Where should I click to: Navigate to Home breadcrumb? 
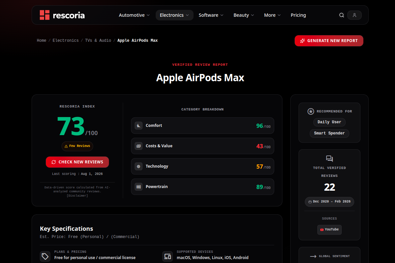pyautogui.click(x=41, y=40)
